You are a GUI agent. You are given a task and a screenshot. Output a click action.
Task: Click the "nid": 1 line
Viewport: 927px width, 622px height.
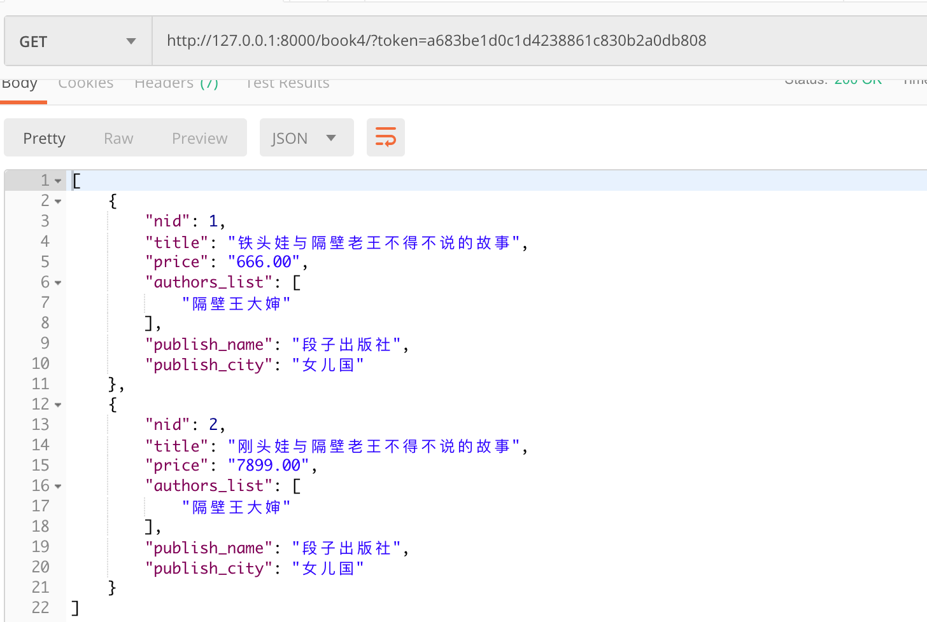coord(185,221)
